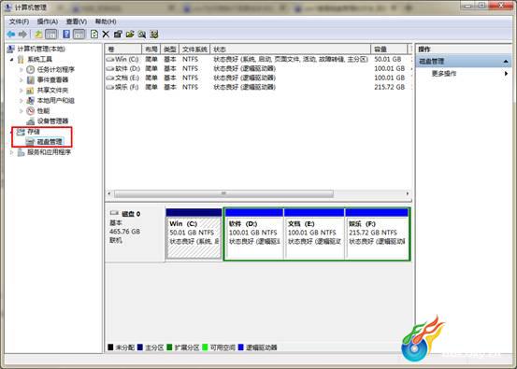Open the 操作(A) menu
The image size is (517, 369).
click(48, 21)
